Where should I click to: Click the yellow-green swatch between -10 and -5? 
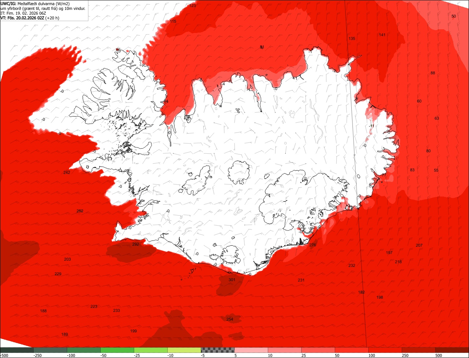point(184,350)
